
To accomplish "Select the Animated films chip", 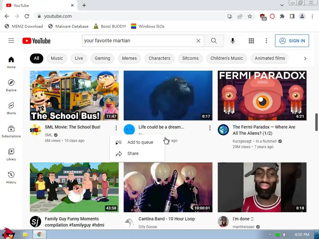I will [x=270, y=58].
